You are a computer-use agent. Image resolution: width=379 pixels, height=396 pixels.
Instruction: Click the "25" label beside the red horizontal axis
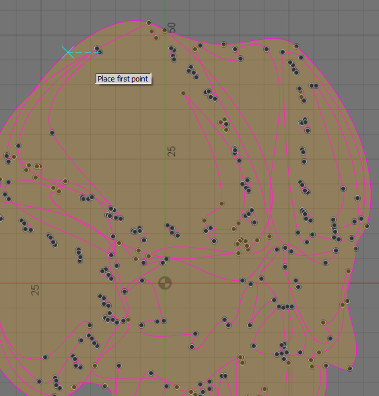click(35, 290)
